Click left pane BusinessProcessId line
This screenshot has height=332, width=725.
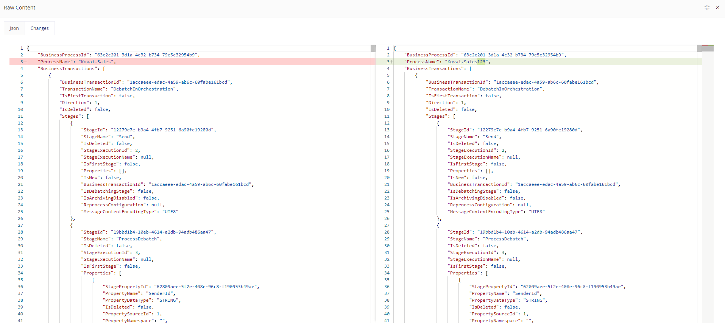pos(119,55)
